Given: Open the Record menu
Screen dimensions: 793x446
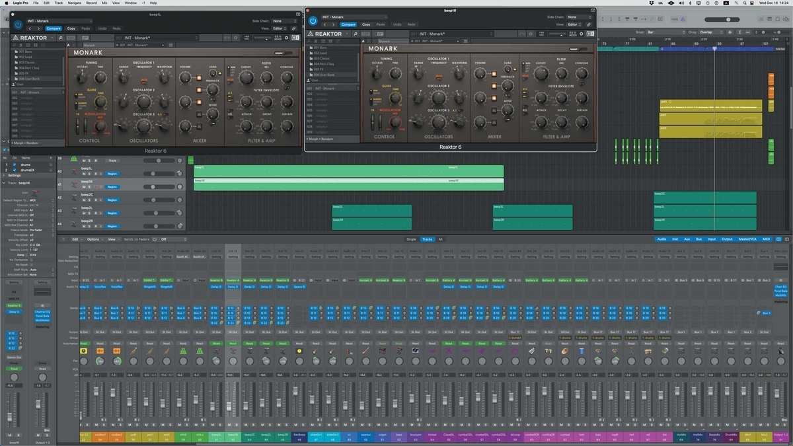Looking at the screenshot, I should coord(92,3).
